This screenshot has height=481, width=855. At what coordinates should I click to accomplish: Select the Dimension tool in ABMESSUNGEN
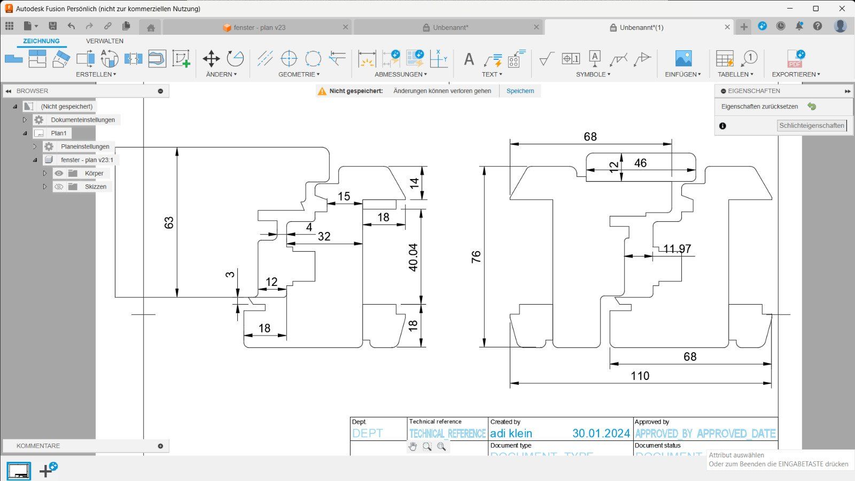pyautogui.click(x=367, y=59)
